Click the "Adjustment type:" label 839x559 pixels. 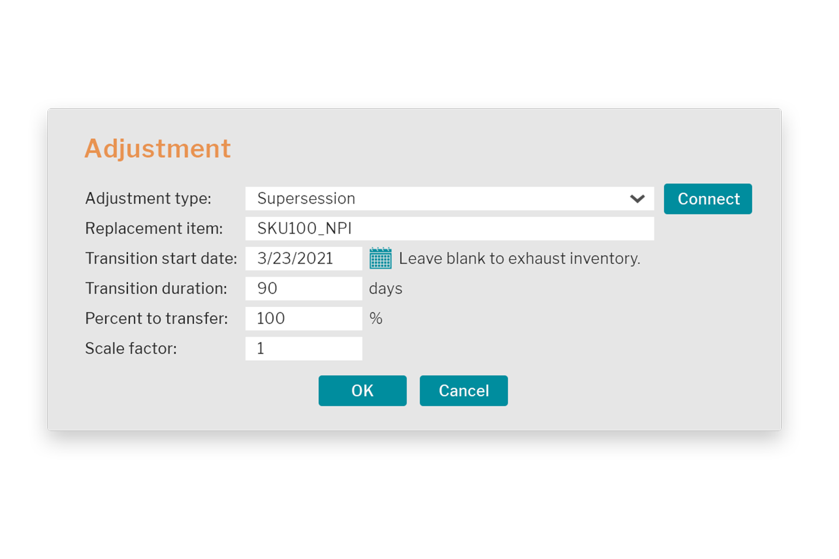point(148,199)
